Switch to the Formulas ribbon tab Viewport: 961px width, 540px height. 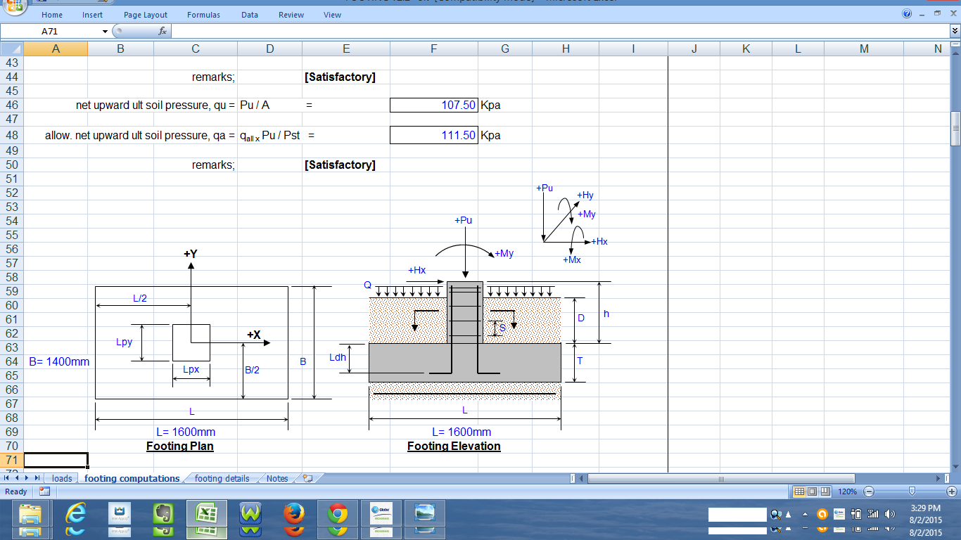[203, 14]
